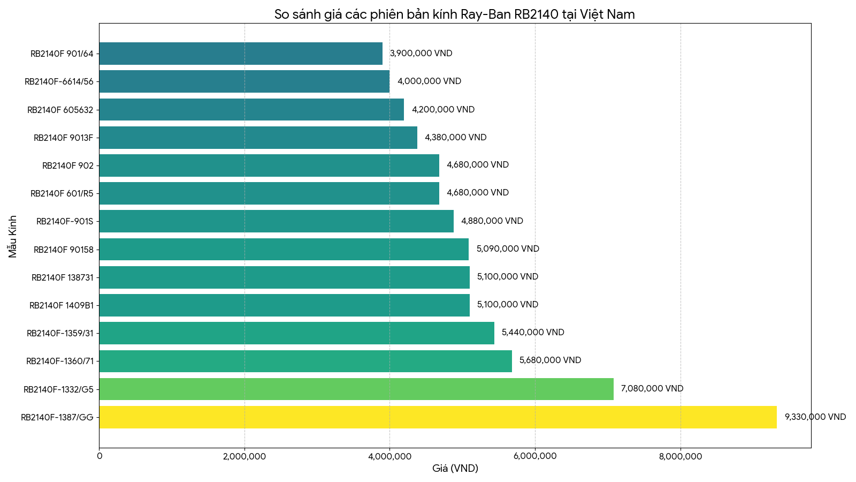856x482 pixels.
Task: Click the 5,440,000 VND price label
Action: pos(532,333)
